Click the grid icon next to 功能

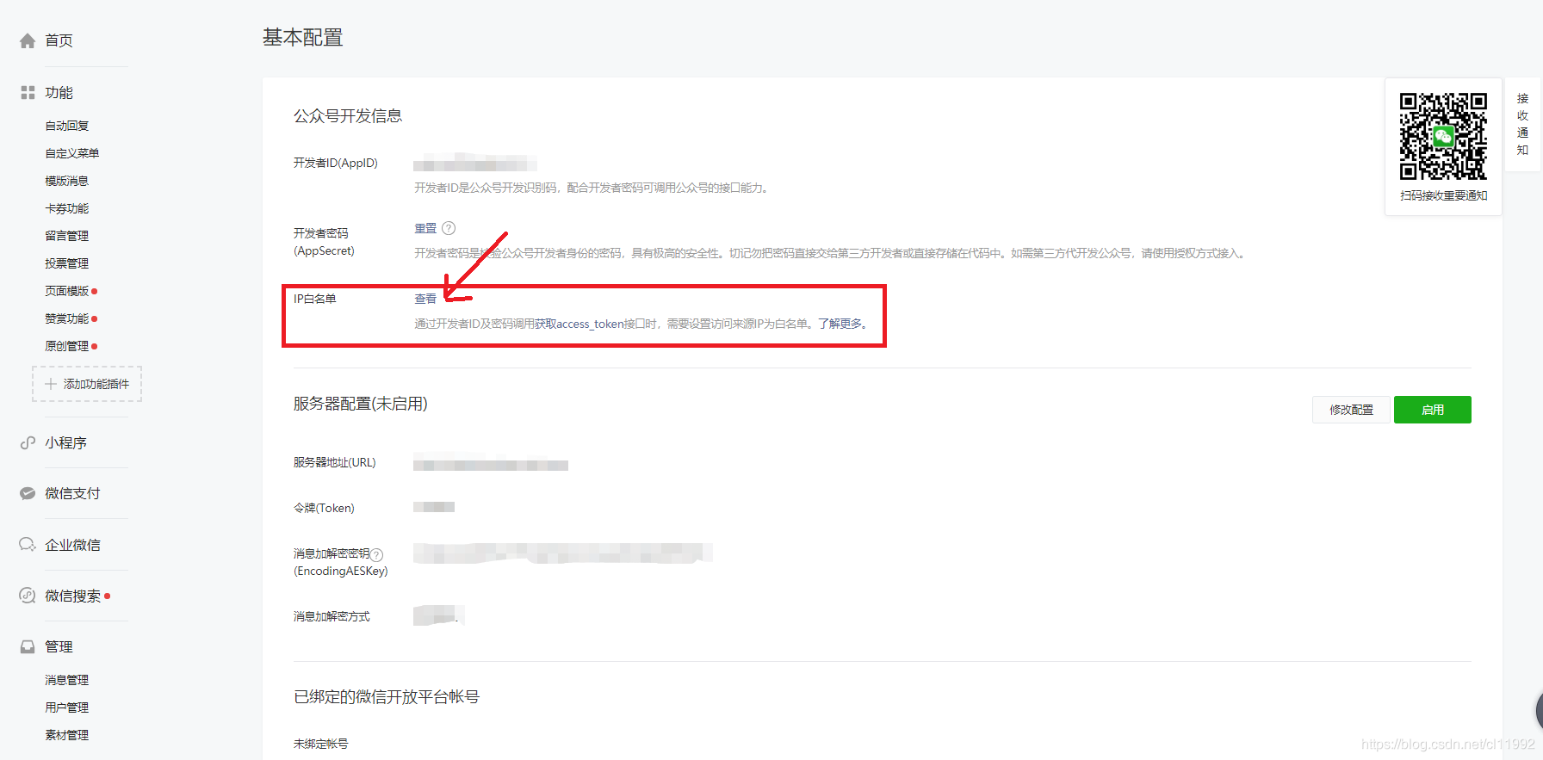28,92
